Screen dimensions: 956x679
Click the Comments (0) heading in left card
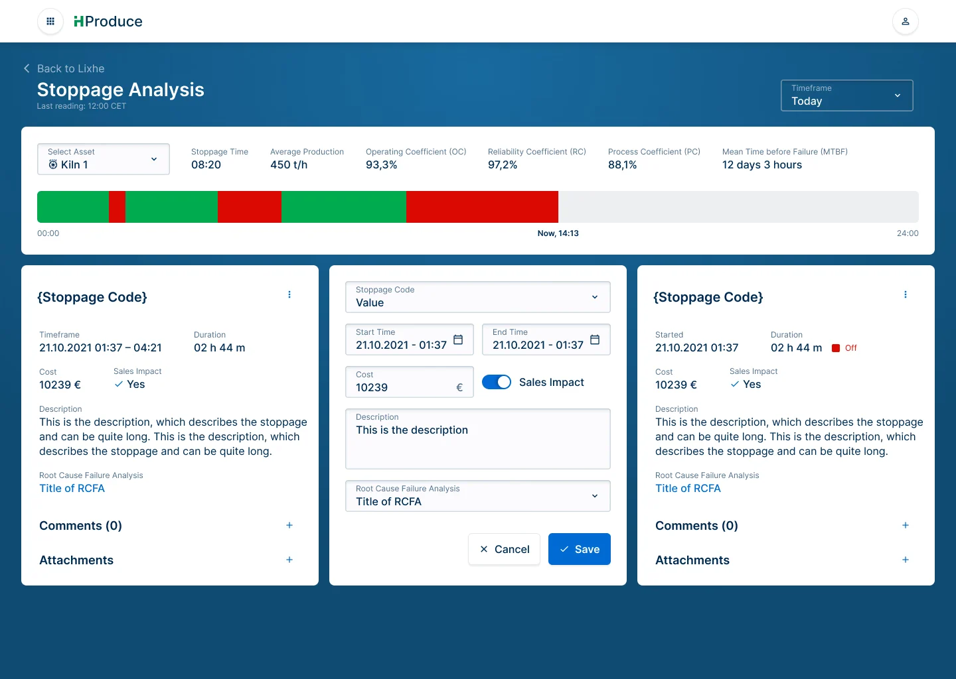(x=80, y=526)
